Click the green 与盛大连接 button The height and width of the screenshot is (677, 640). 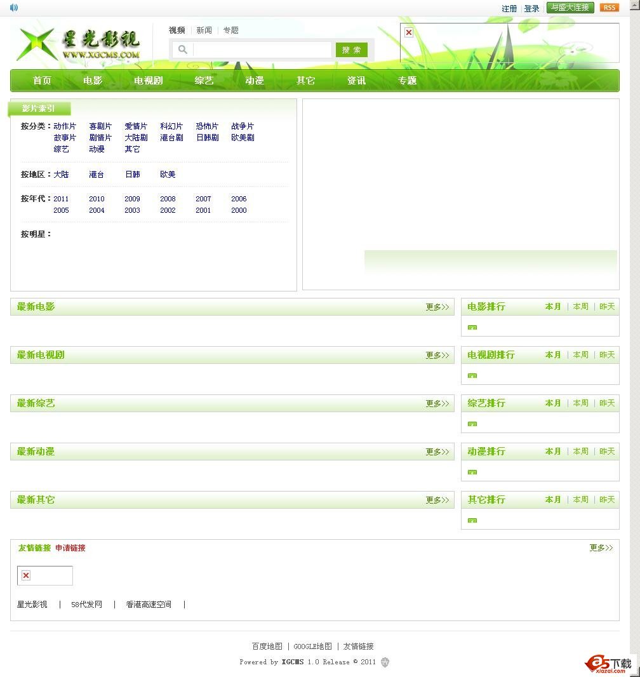tap(570, 7)
